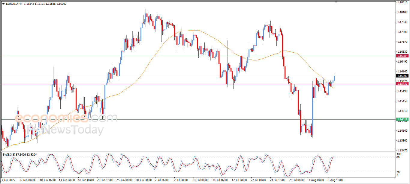Click the stochastic level 100 label
Screen dimensions: 410x184
pyautogui.click(x=399, y=154)
